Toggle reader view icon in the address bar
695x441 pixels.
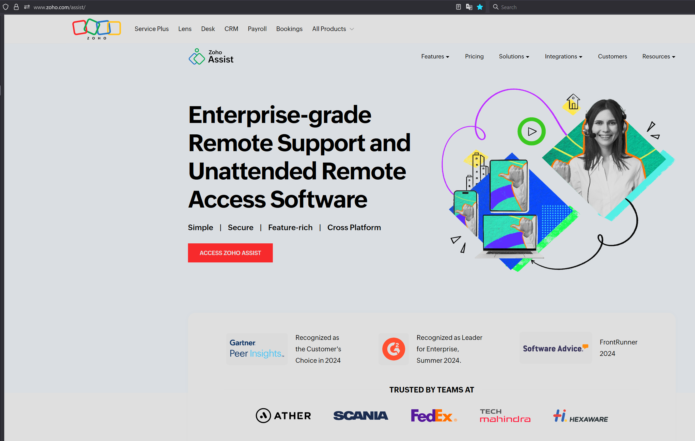click(x=458, y=7)
